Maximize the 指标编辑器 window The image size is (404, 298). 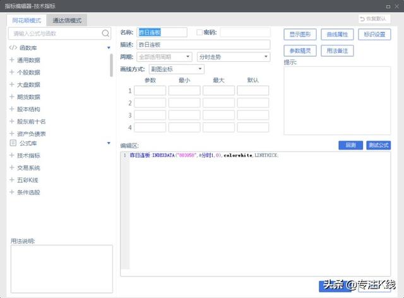388,6
